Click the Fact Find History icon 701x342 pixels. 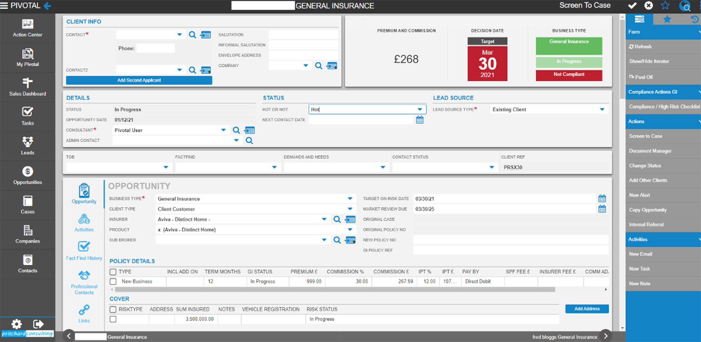click(84, 247)
